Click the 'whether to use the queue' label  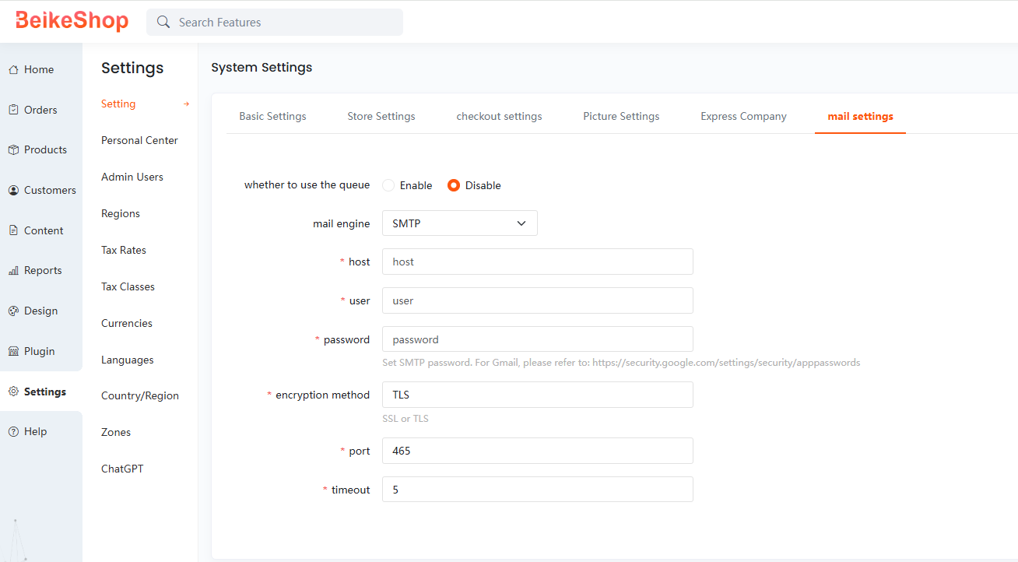point(307,185)
